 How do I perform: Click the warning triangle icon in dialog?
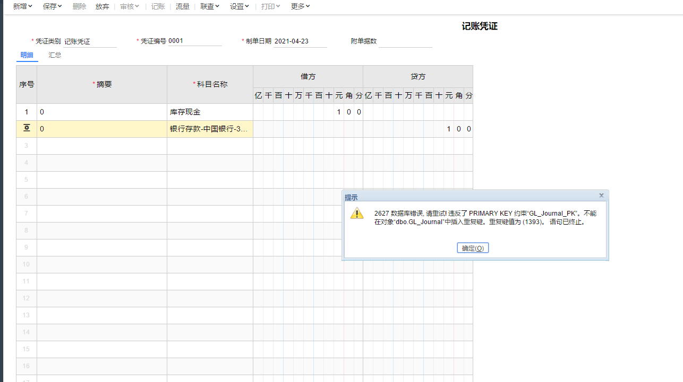pos(357,213)
